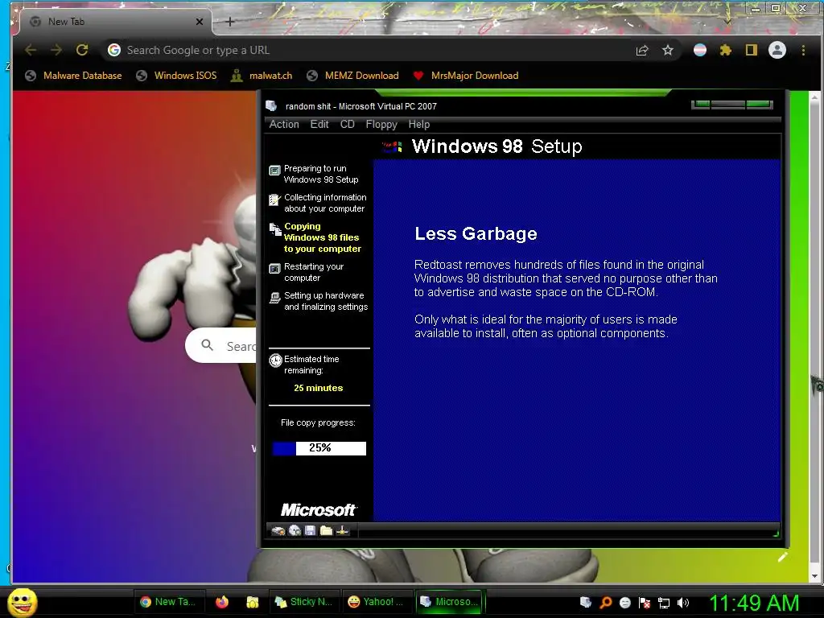The width and height of the screenshot is (824, 618).
Task: Customize Chrome with the pencil icon
Action: (782, 557)
